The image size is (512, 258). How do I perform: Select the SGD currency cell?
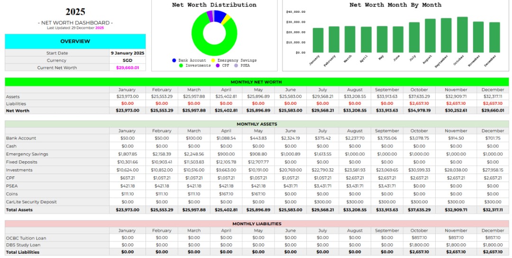128,60
